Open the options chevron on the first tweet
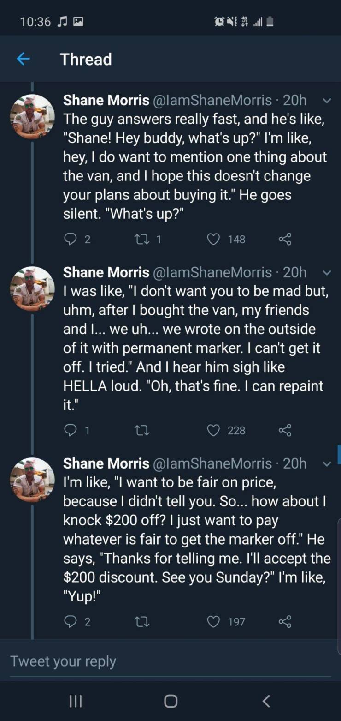 [326, 100]
